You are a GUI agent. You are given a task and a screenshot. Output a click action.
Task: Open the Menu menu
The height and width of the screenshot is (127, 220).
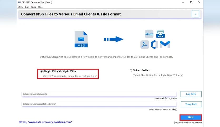[x=20, y=7]
